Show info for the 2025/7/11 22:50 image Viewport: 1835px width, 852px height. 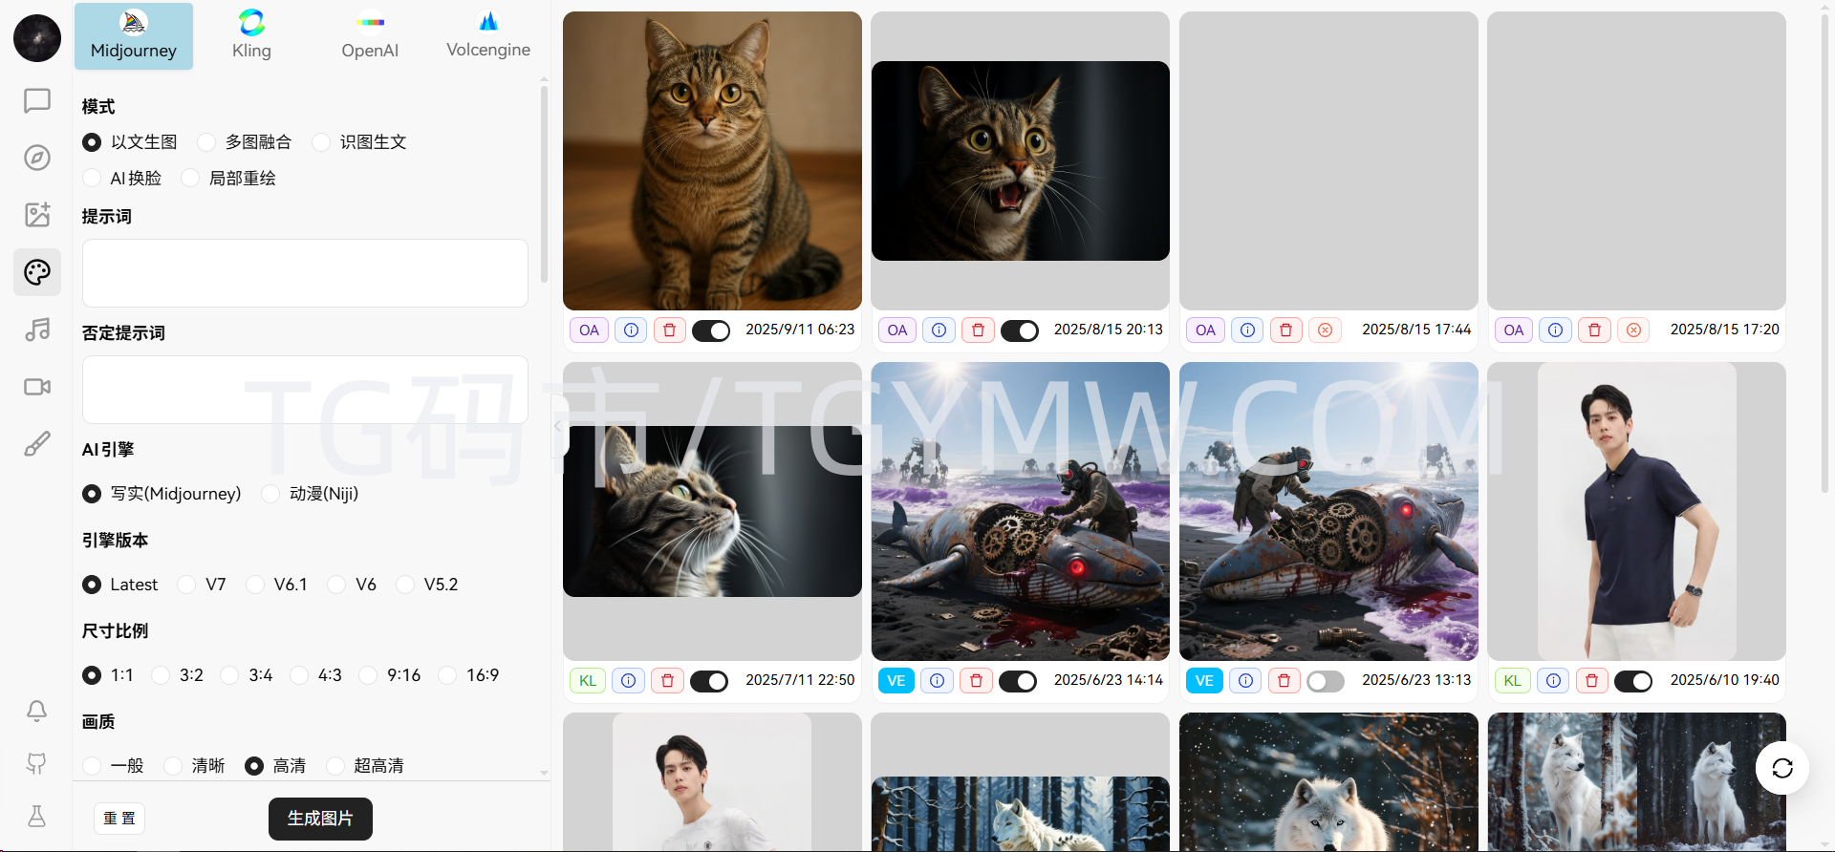628,681
